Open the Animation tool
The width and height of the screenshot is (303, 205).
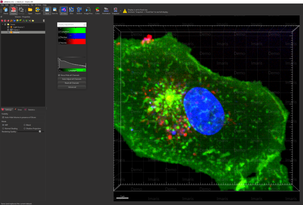pos(106,10)
